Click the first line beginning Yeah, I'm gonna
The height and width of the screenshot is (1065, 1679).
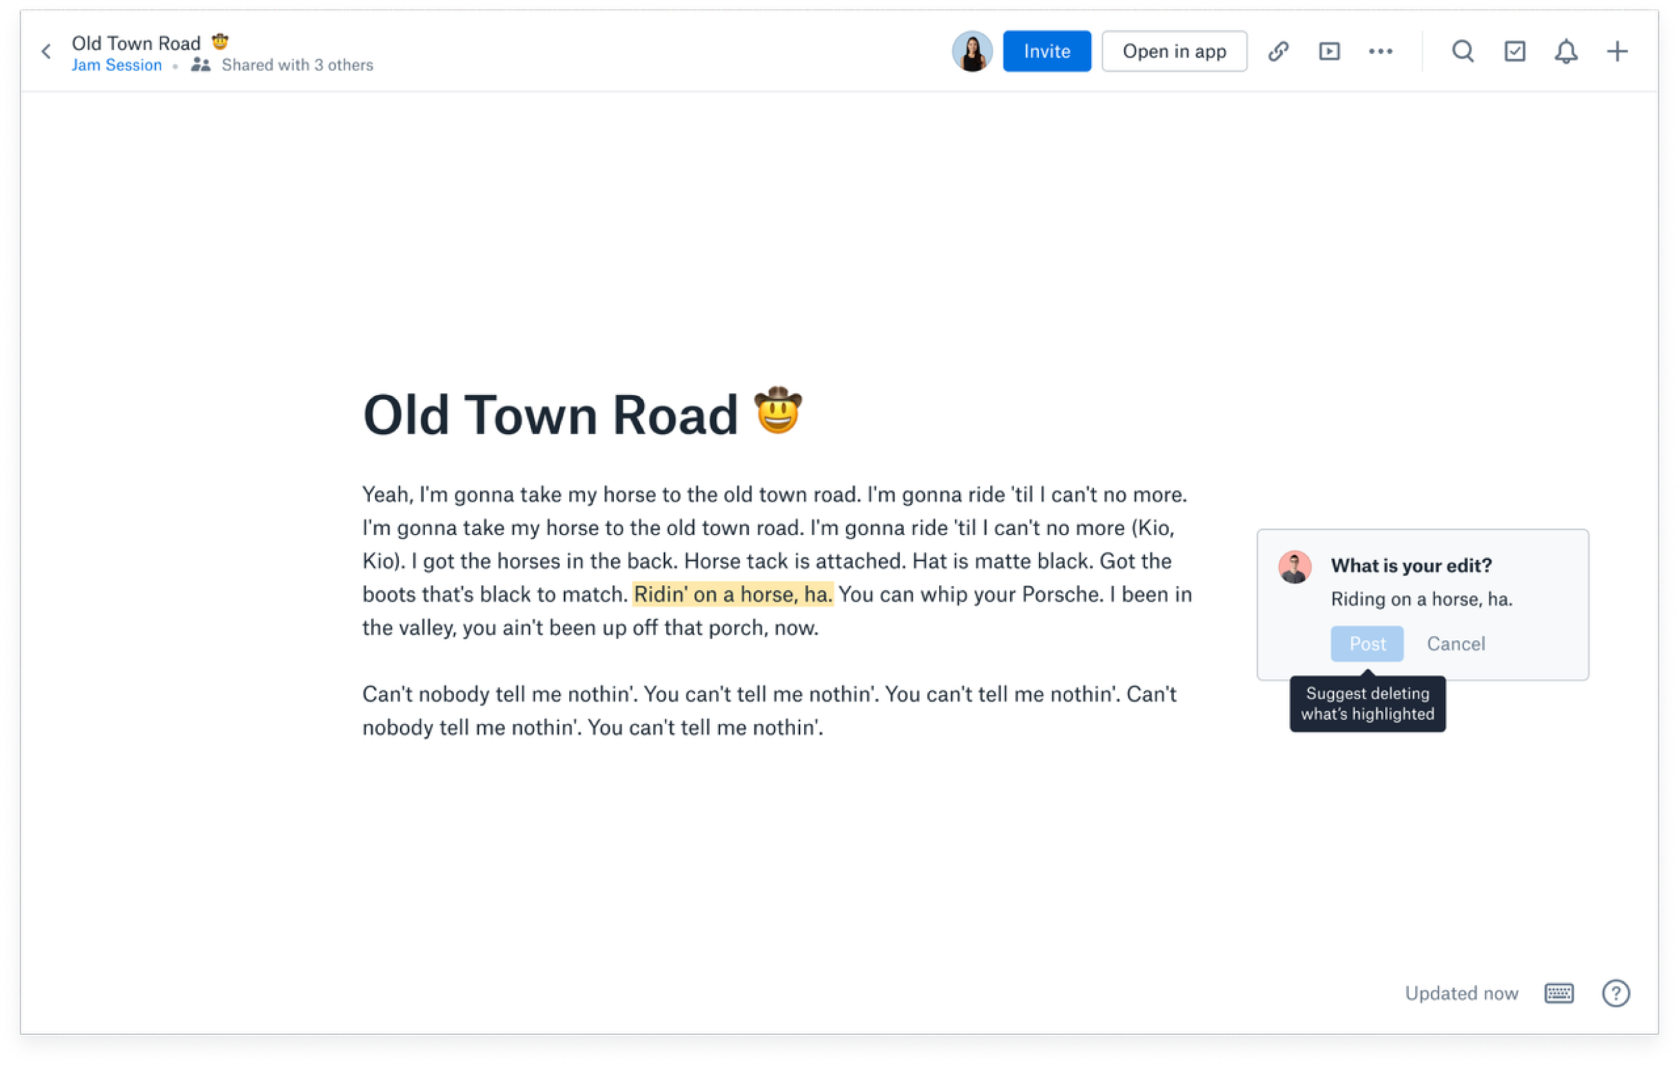point(774,495)
